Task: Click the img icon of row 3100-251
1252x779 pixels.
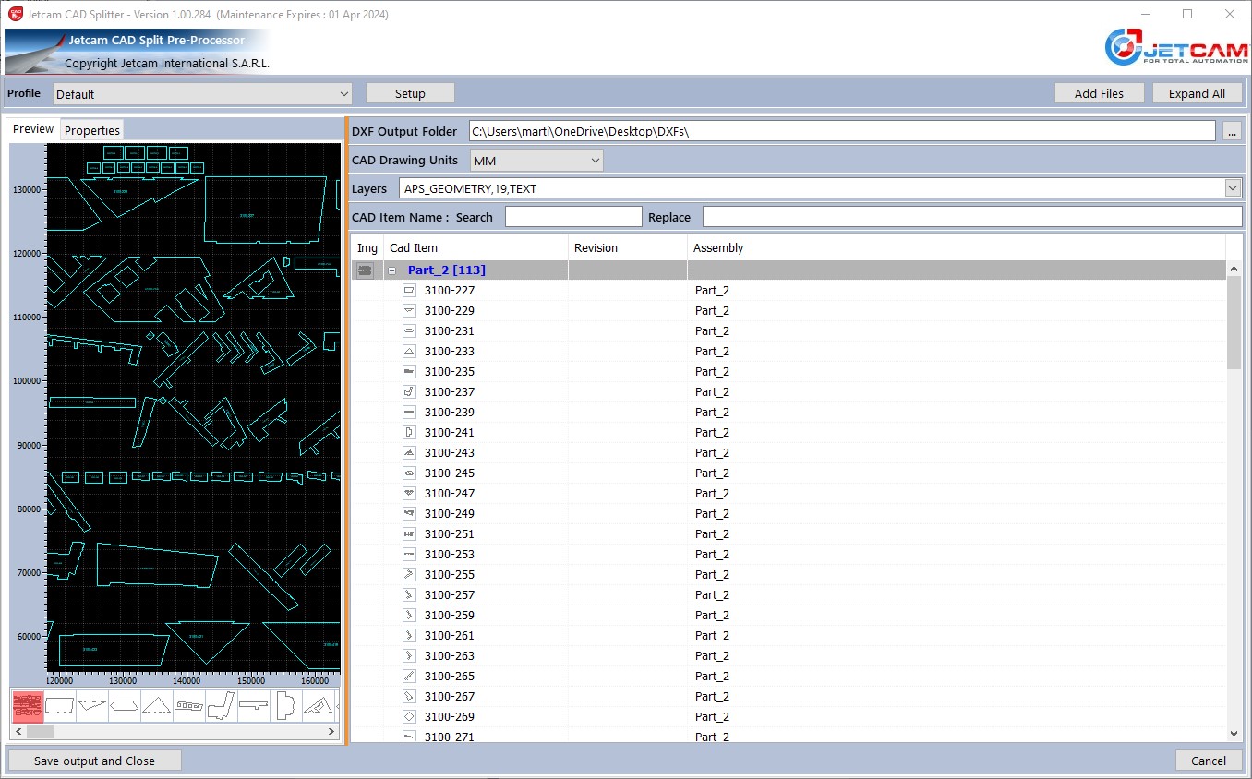Action: [x=409, y=534]
